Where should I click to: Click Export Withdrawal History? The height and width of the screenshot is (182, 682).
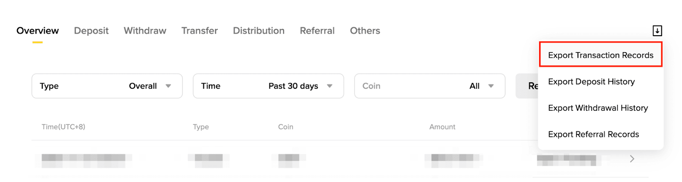tap(598, 108)
